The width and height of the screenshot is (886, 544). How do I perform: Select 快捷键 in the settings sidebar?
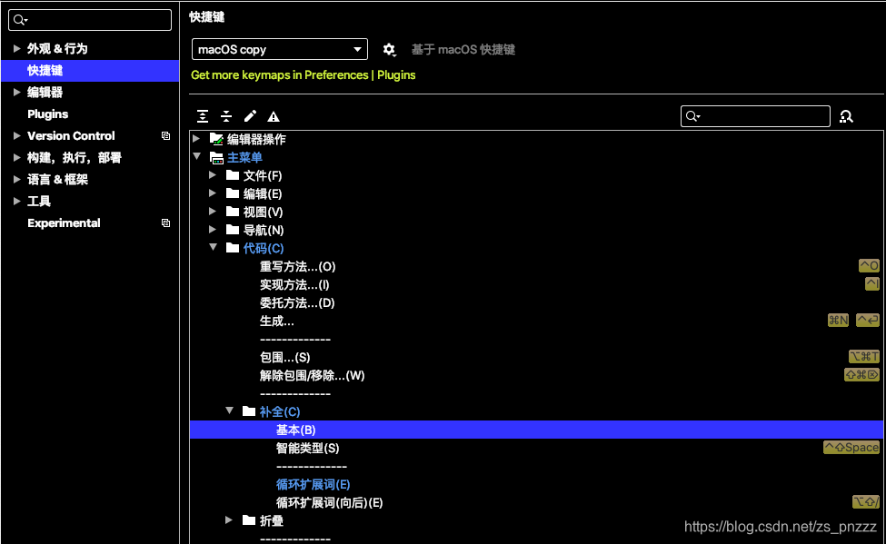tap(90, 71)
